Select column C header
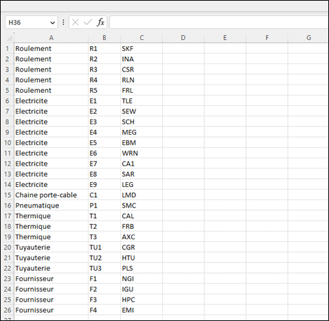Viewport: 329px width, 321px height. coord(141,38)
